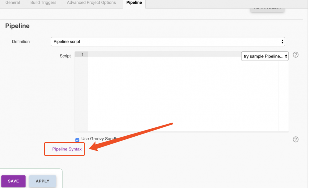309x188 pixels.
Task: Click the APPLY button
Action: (43, 181)
